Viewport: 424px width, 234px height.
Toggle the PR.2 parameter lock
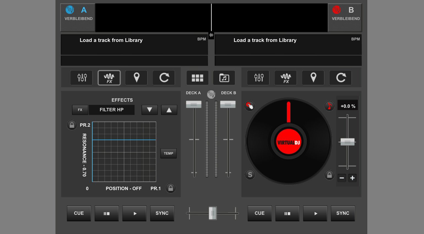click(x=72, y=125)
